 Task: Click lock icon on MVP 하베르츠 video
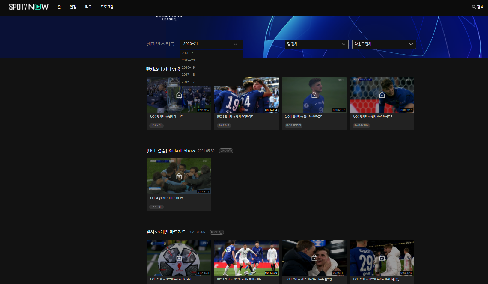pos(382,95)
